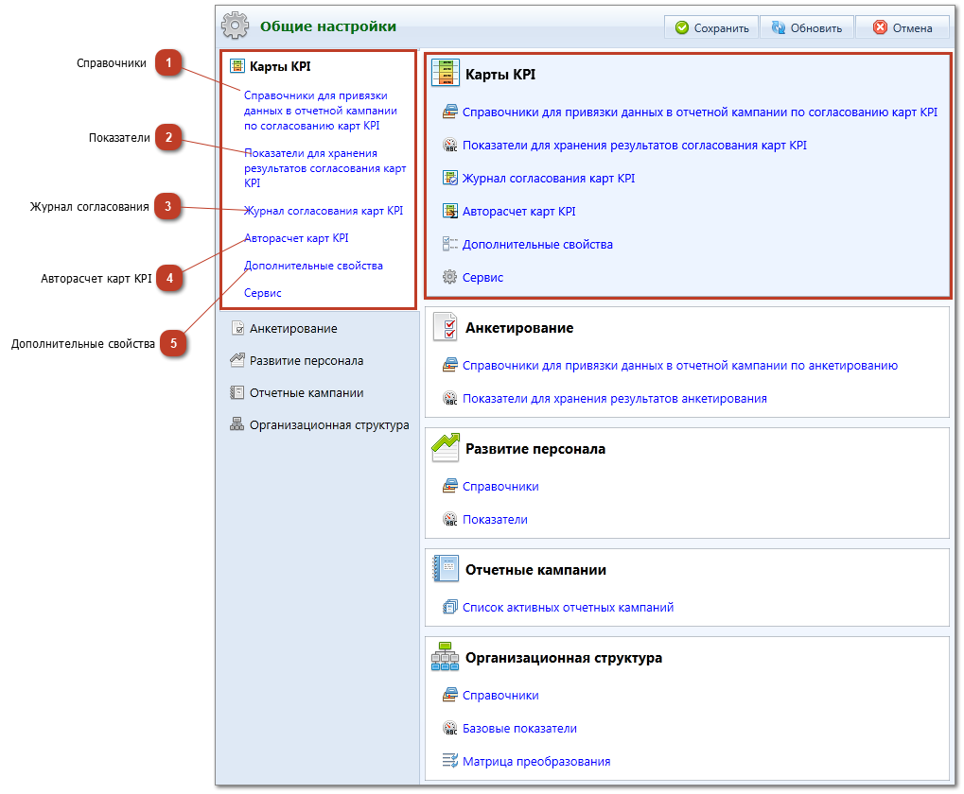
Task: Click the green checkmark icon on Сохранить
Action: 682,27
